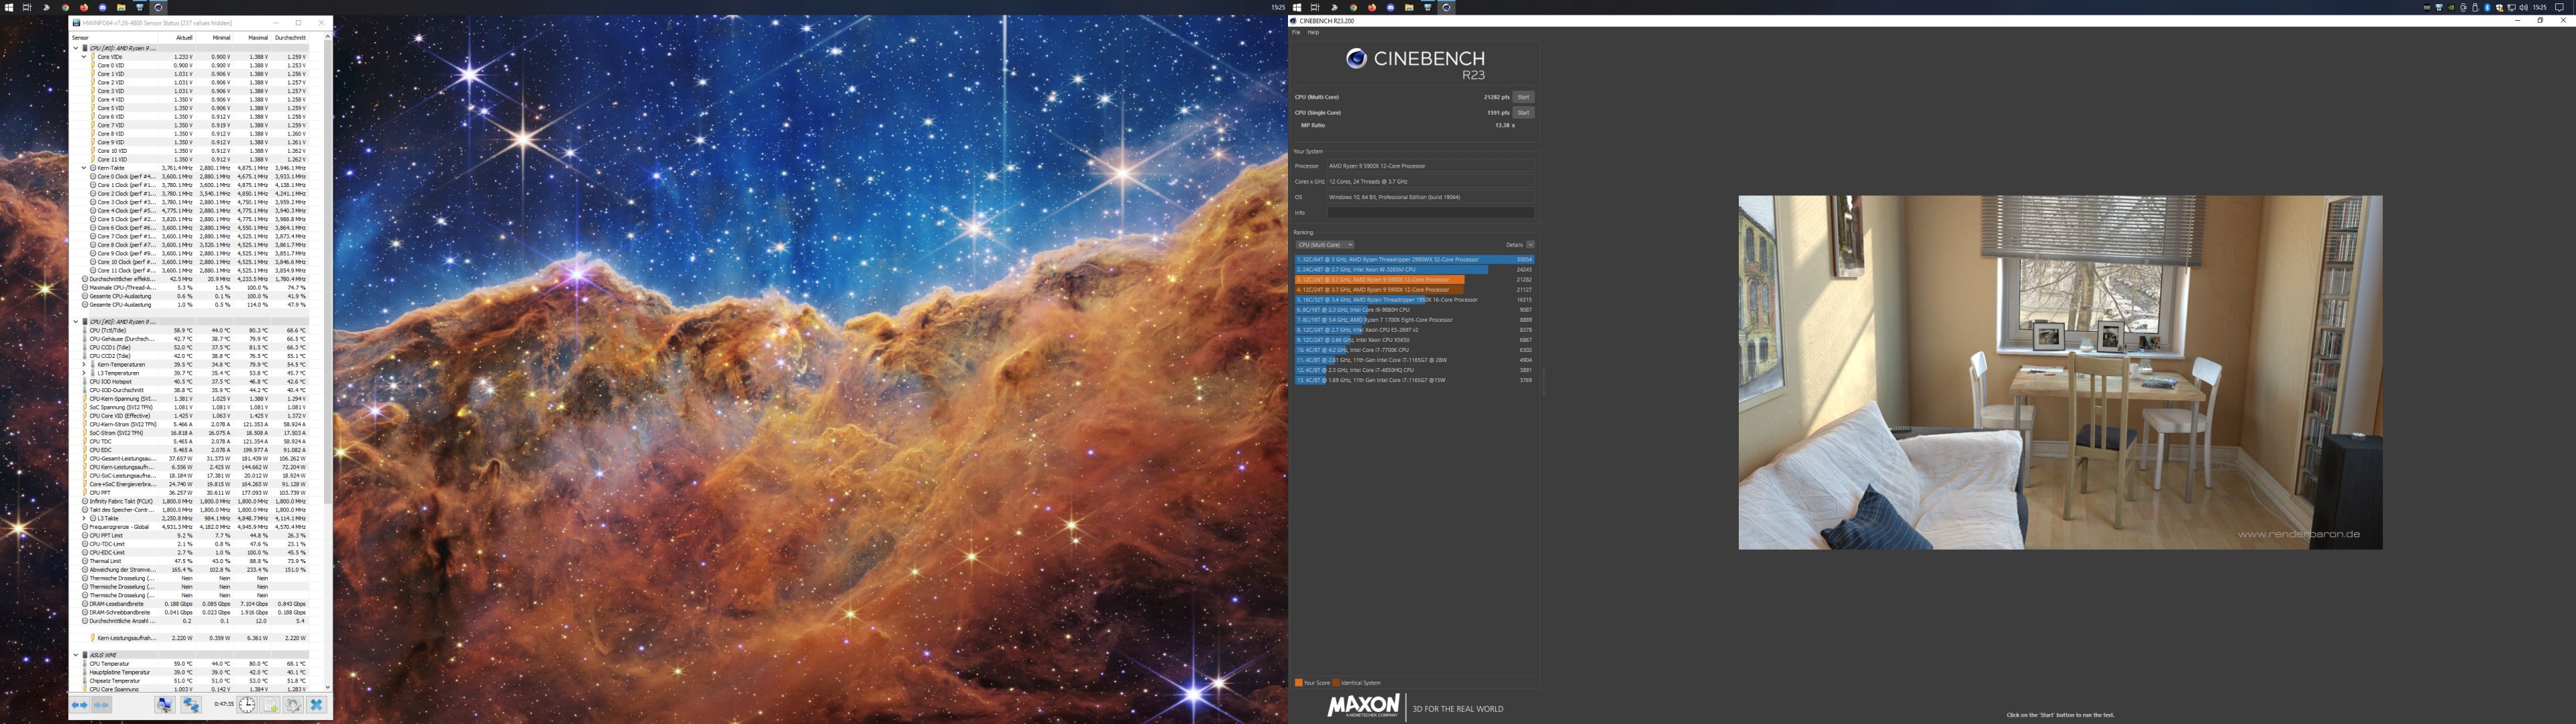Start logging with the sheet-plus icon
Viewport: 2576px width, 724px height.
270,705
